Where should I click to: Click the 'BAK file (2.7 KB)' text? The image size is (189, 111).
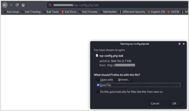point(121,61)
